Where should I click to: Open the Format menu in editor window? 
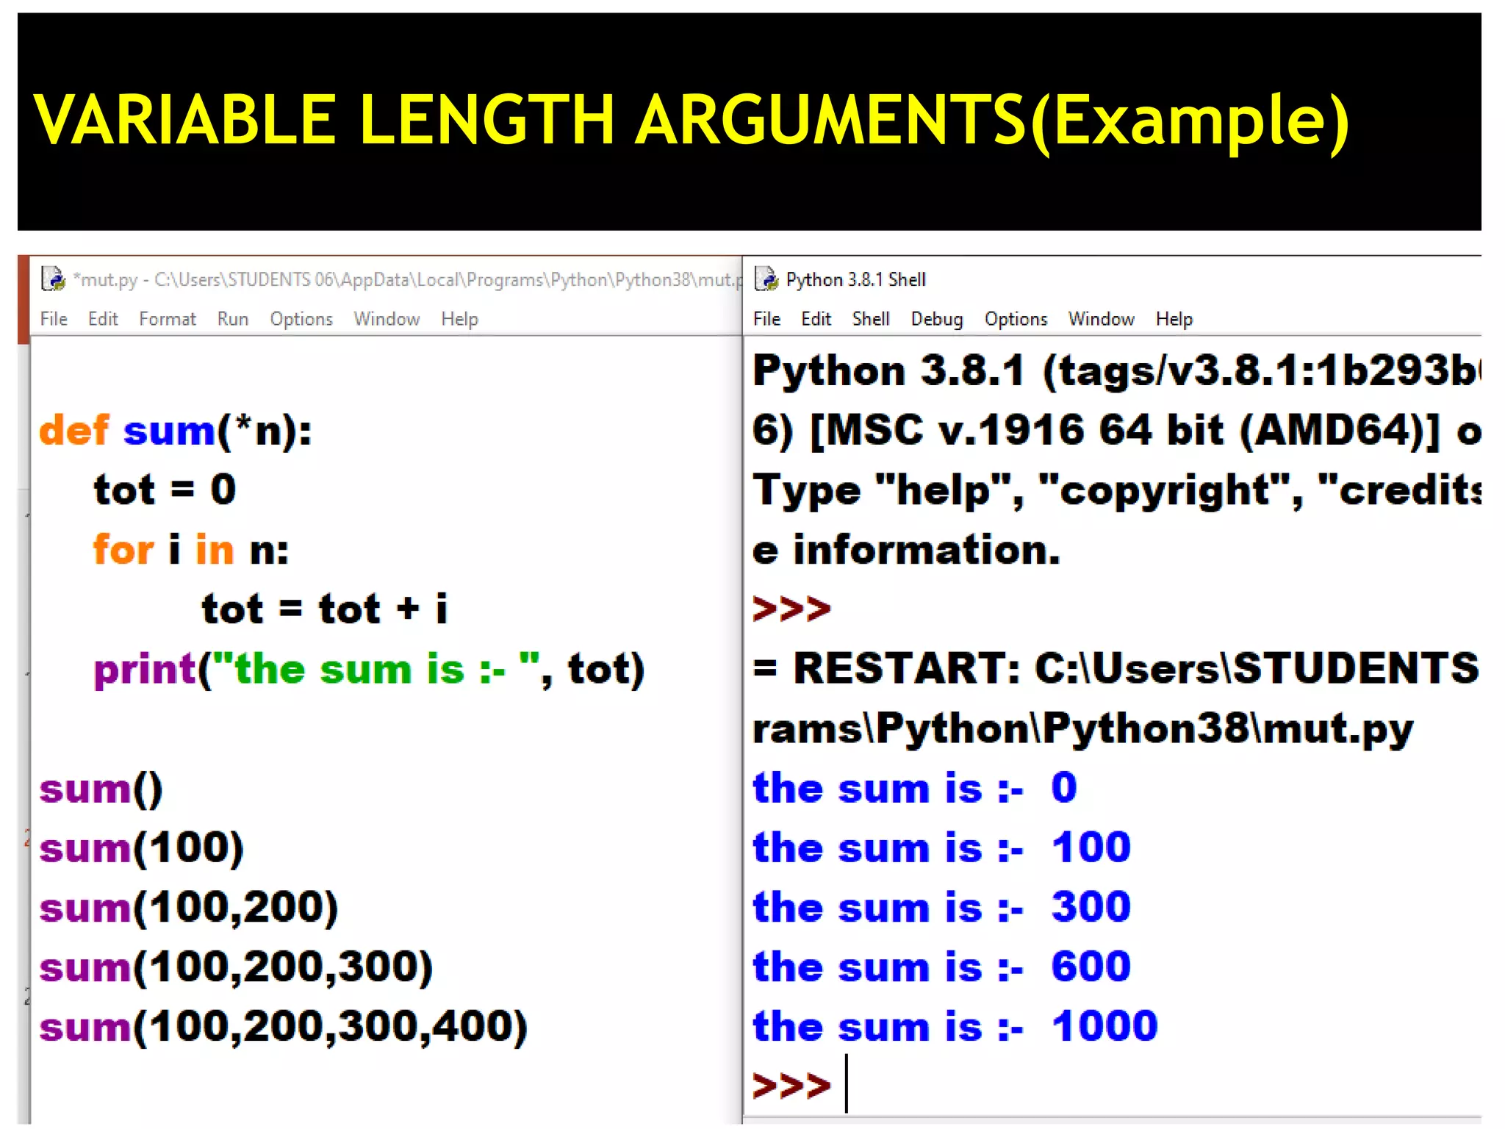[168, 319]
